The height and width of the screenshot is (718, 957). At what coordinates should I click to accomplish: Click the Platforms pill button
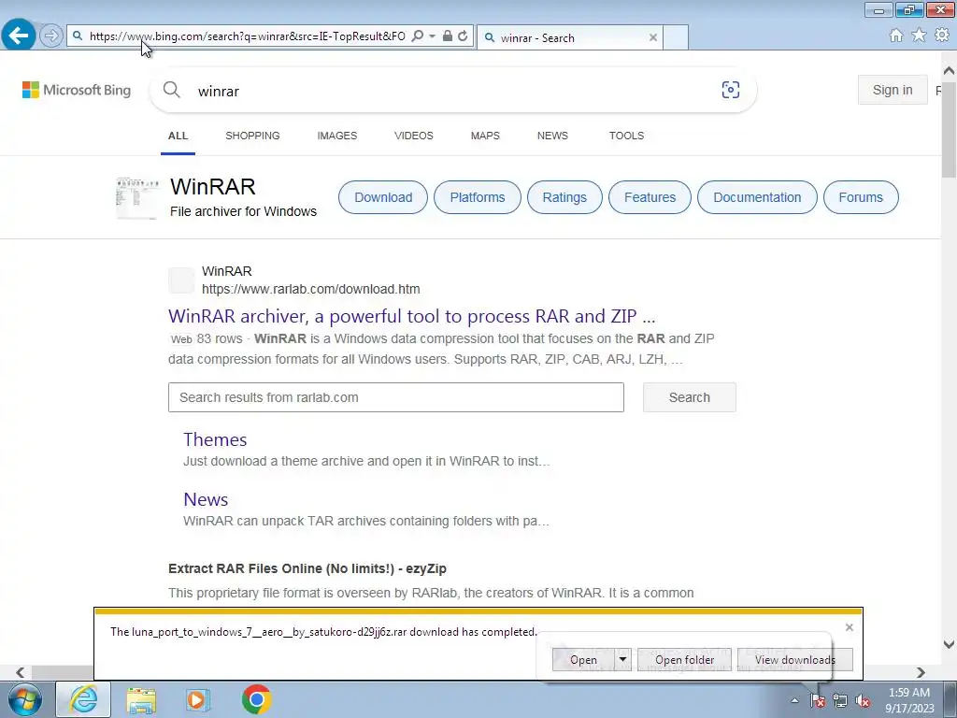coord(478,197)
